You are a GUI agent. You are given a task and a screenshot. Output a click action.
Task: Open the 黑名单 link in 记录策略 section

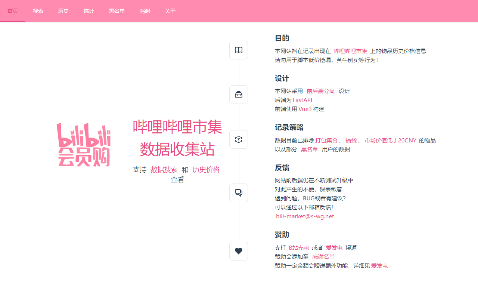point(310,149)
